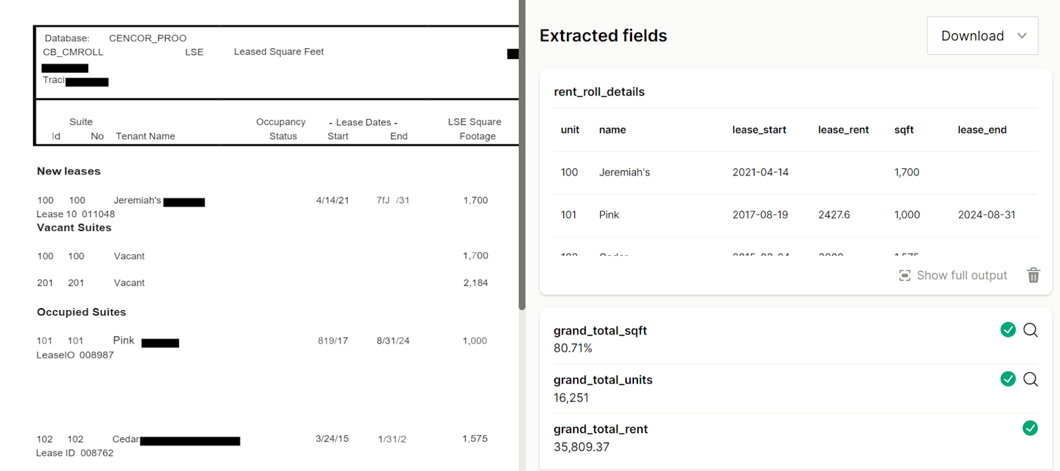Image resolution: width=1060 pixels, height=471 pixels.
Task: Click the grand_total_sqft value 80.71%
Action: [x=573, y=348]
